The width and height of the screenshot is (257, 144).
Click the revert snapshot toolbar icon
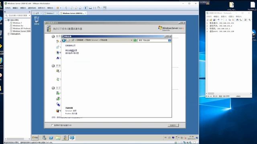tap(76, 8)
